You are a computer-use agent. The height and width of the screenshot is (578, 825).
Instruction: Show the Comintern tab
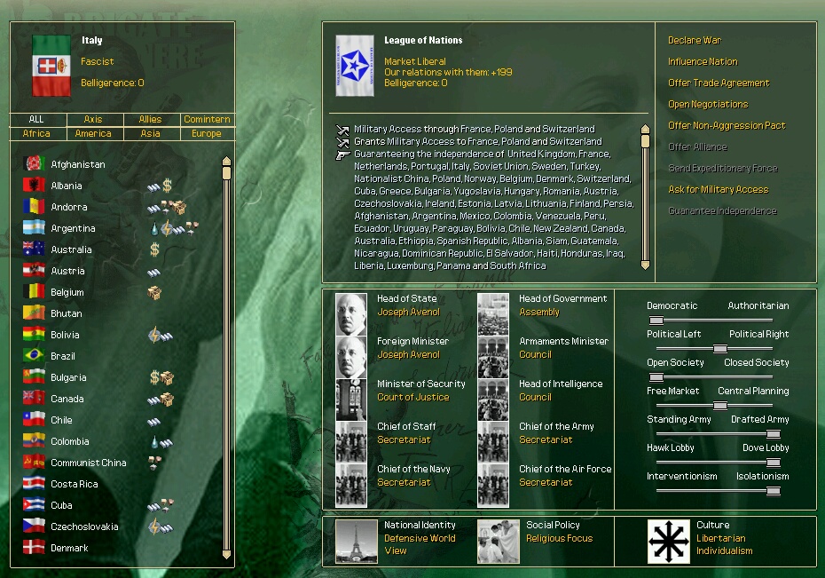208,120
